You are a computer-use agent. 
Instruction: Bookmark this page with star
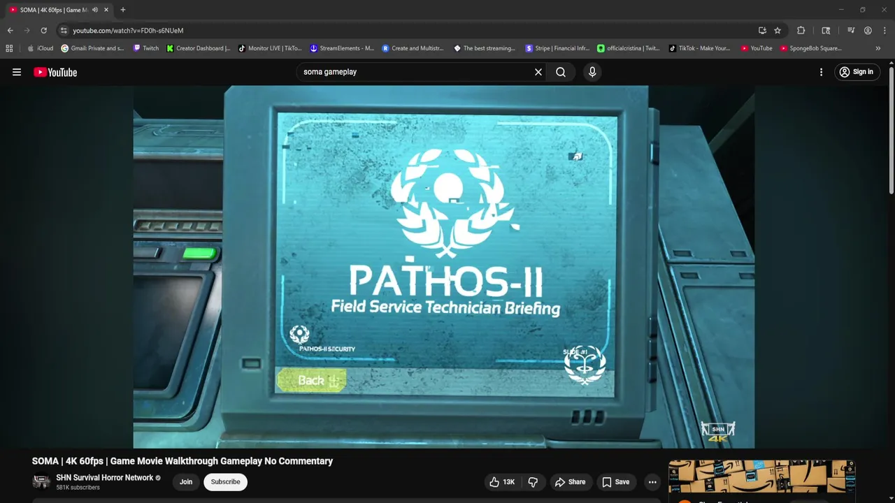[x=778, y=31]
